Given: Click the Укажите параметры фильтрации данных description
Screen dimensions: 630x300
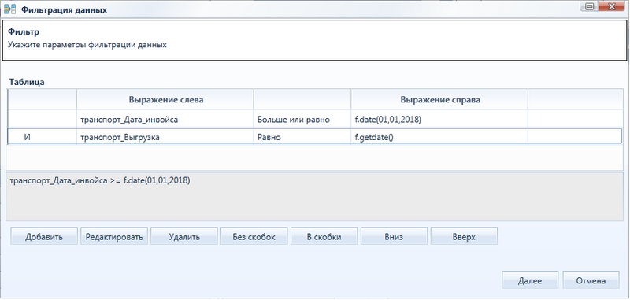Looking at the screenshot, I should (87, 45).
